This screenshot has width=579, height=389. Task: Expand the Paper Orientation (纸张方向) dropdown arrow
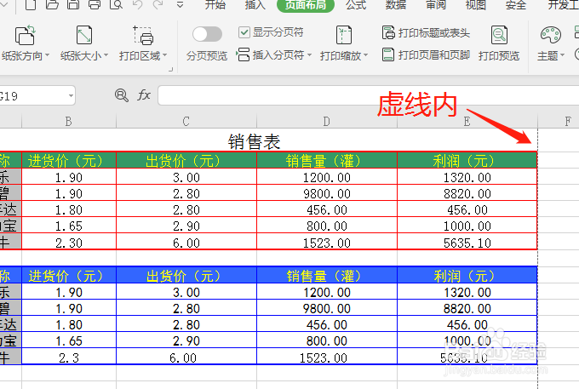[x=48, y=55]
